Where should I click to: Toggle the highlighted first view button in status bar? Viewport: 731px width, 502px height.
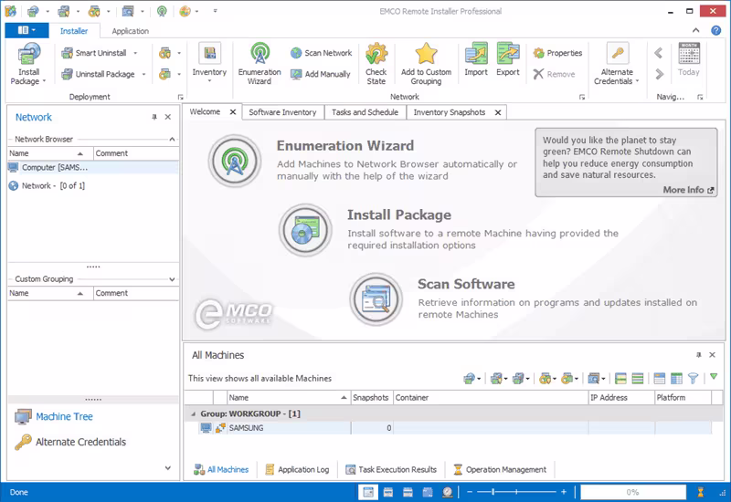pos(368,492)
